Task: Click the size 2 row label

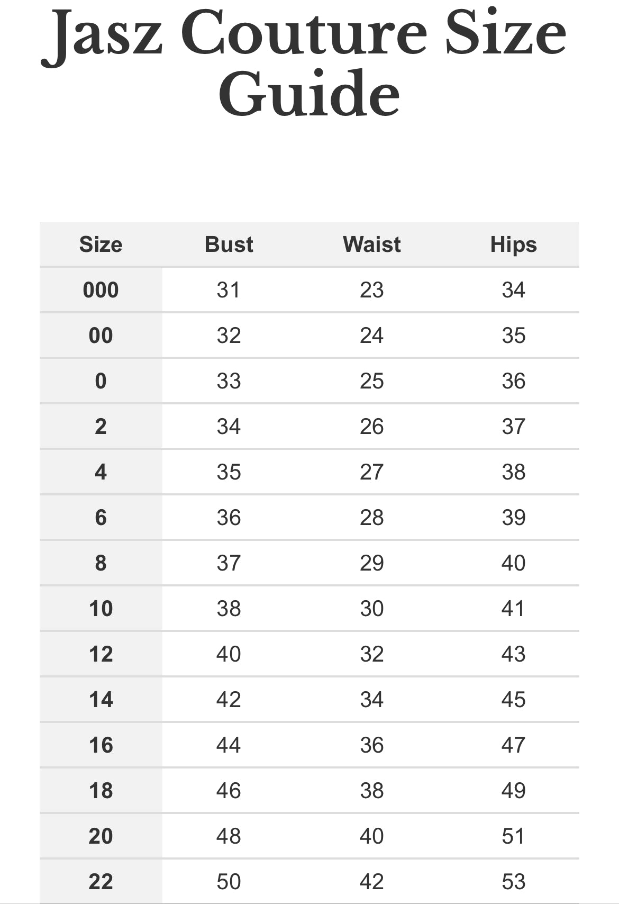Action: (x=101, y=427)
